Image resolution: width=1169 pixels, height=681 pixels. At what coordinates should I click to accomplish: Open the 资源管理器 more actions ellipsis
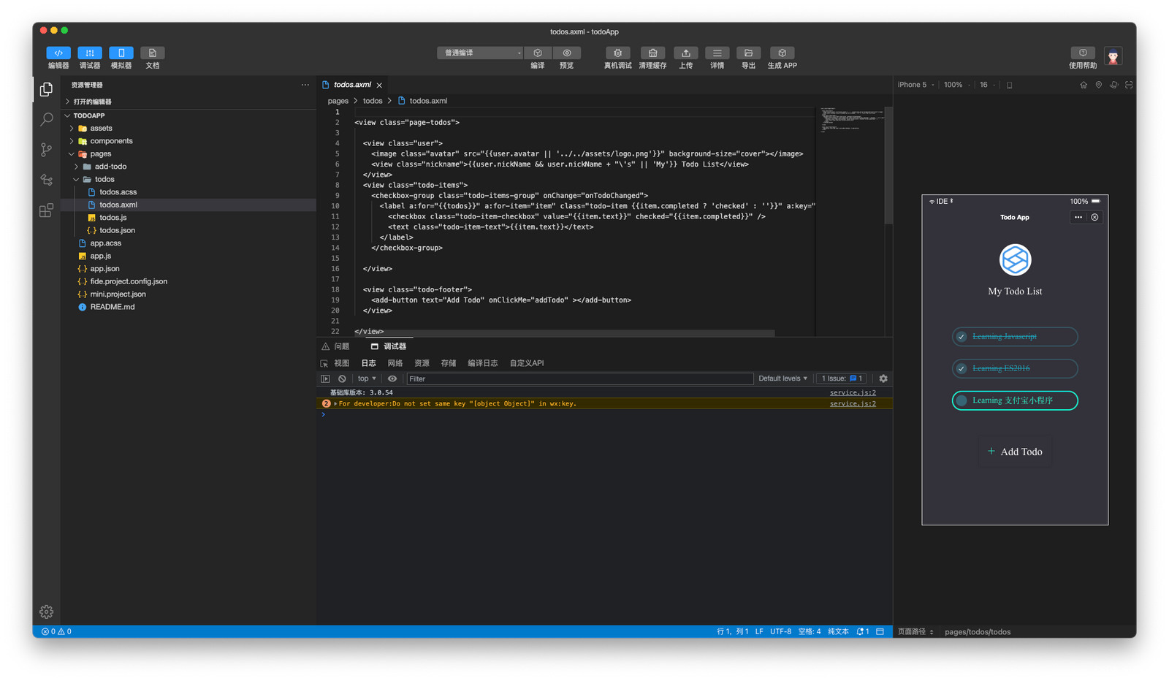click(305, 85)
